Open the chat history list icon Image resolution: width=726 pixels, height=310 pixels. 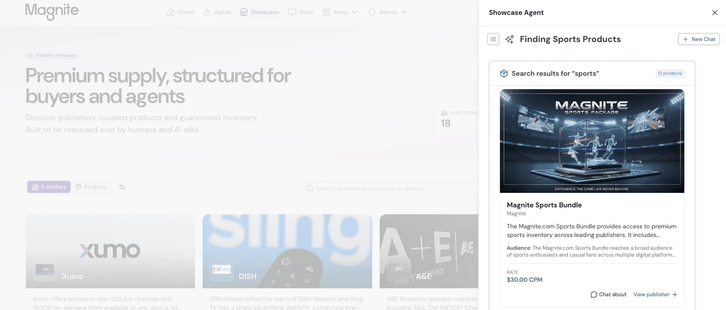click(493, 39)
